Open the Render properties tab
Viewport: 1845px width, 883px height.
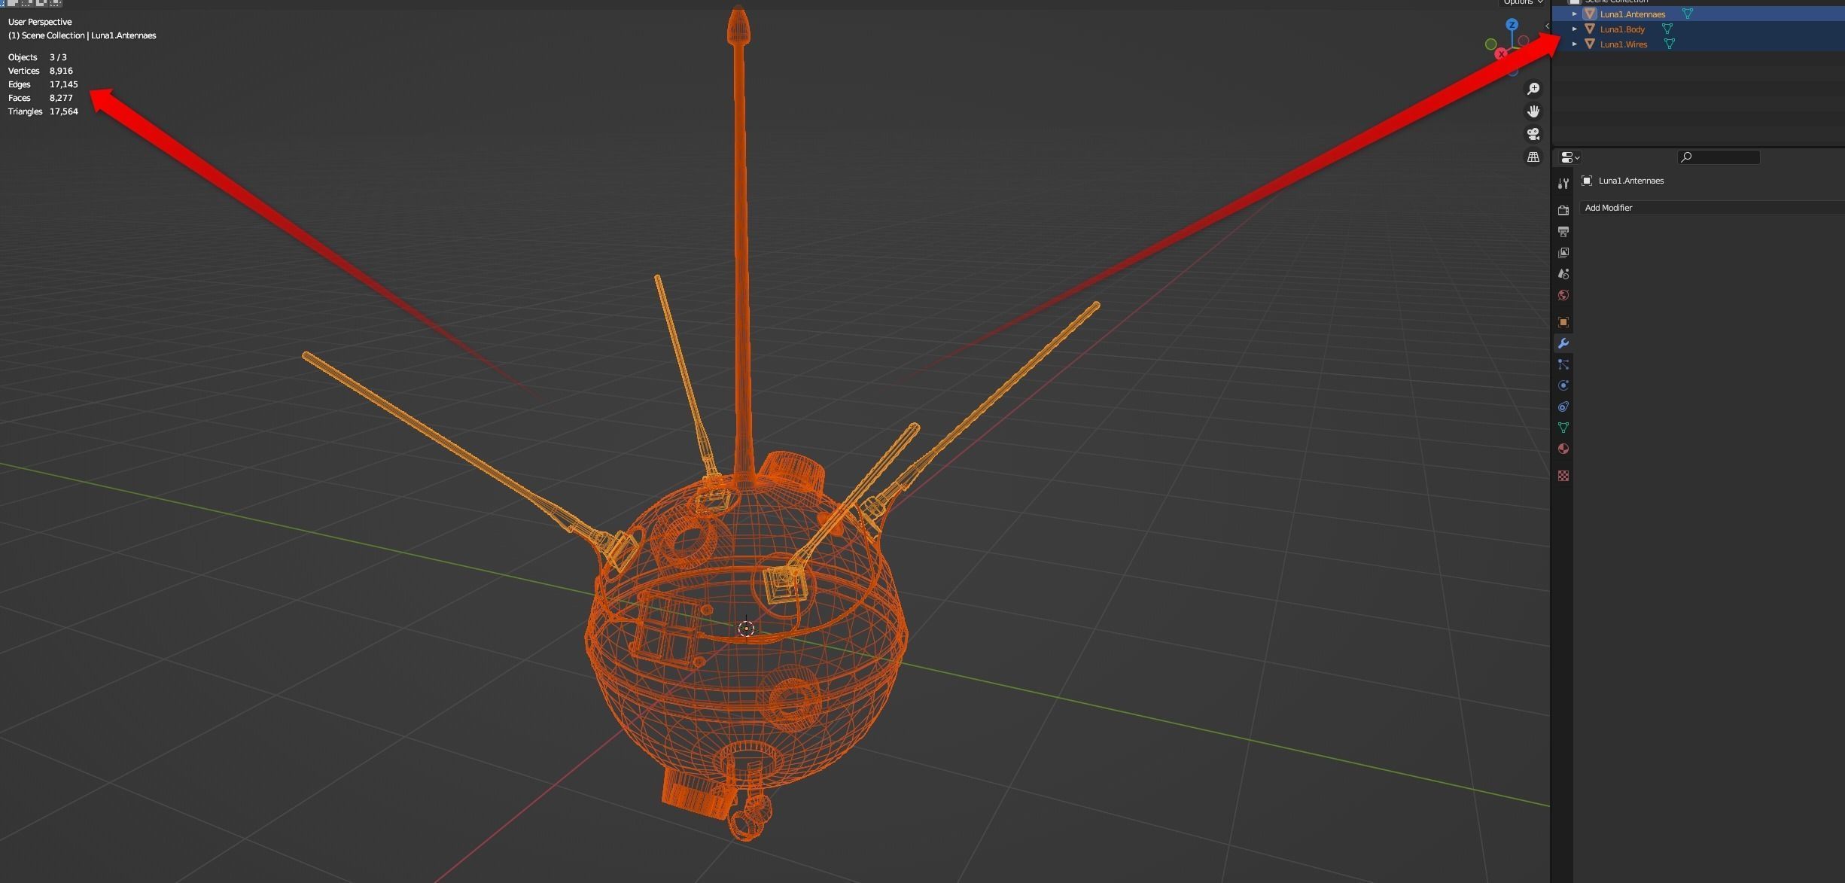point(1563,210)
